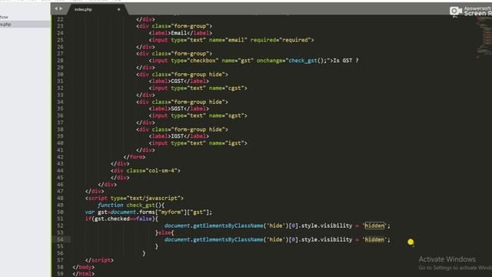Click gst.checked condition on line 51
This screenshot has width=492, height=277.
[112, 219]
